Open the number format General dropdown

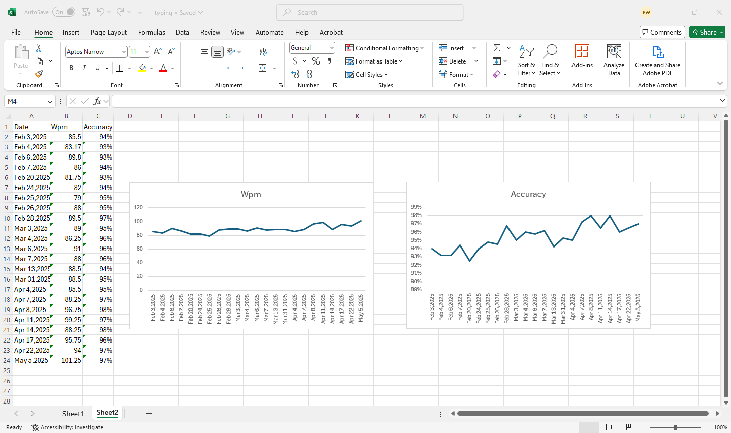[x=332, y=48]
